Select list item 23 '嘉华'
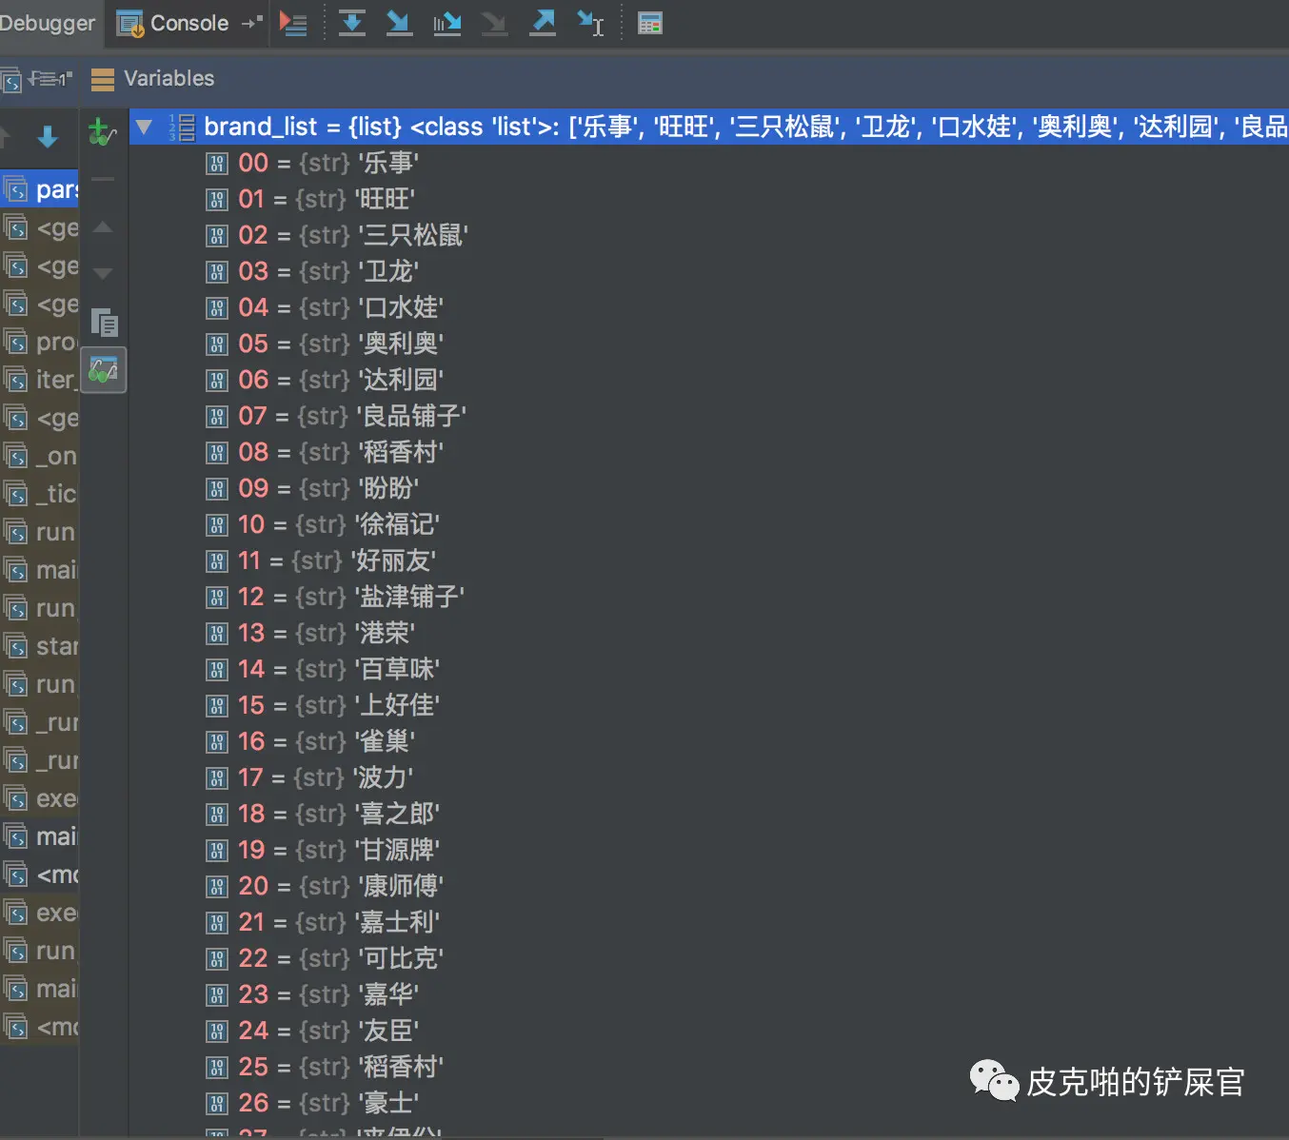Viewport: 1289px width, 1140px height. tap(708, 994)
